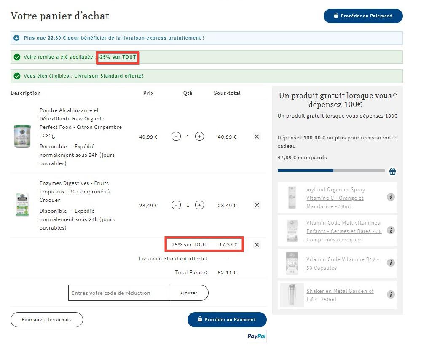Image resolution: width=421 pixels, height=345 pixels.
Task: Show info for Vitamin Code Vitamine B12
Action: 391,263
